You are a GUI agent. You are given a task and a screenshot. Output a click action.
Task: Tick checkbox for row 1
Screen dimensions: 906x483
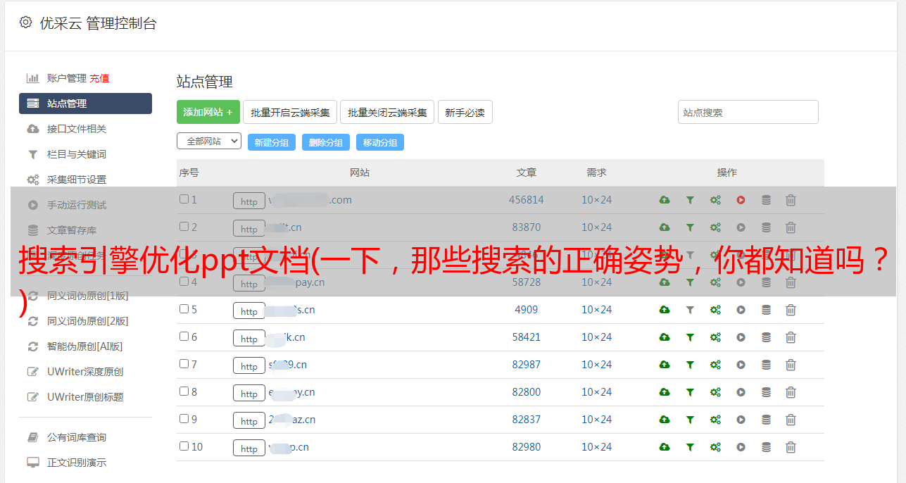[184, 199]
